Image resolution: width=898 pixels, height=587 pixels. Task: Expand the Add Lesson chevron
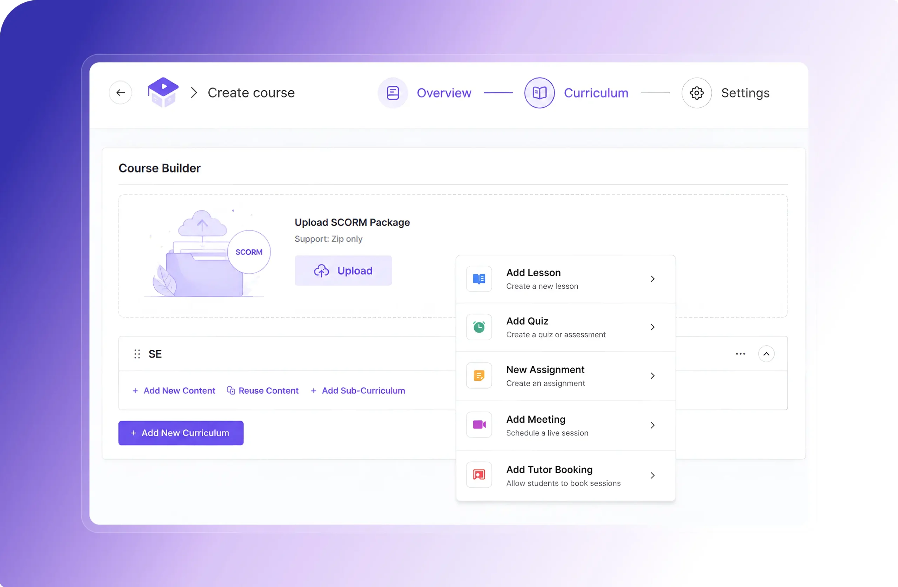(652, 279)
